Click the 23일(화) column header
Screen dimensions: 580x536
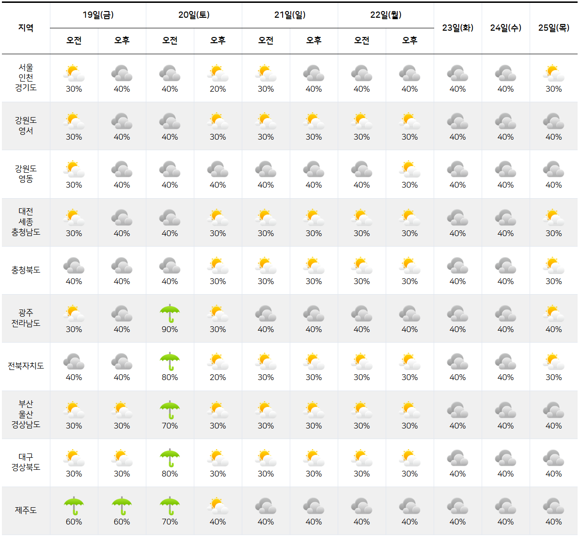coord(458,28)
